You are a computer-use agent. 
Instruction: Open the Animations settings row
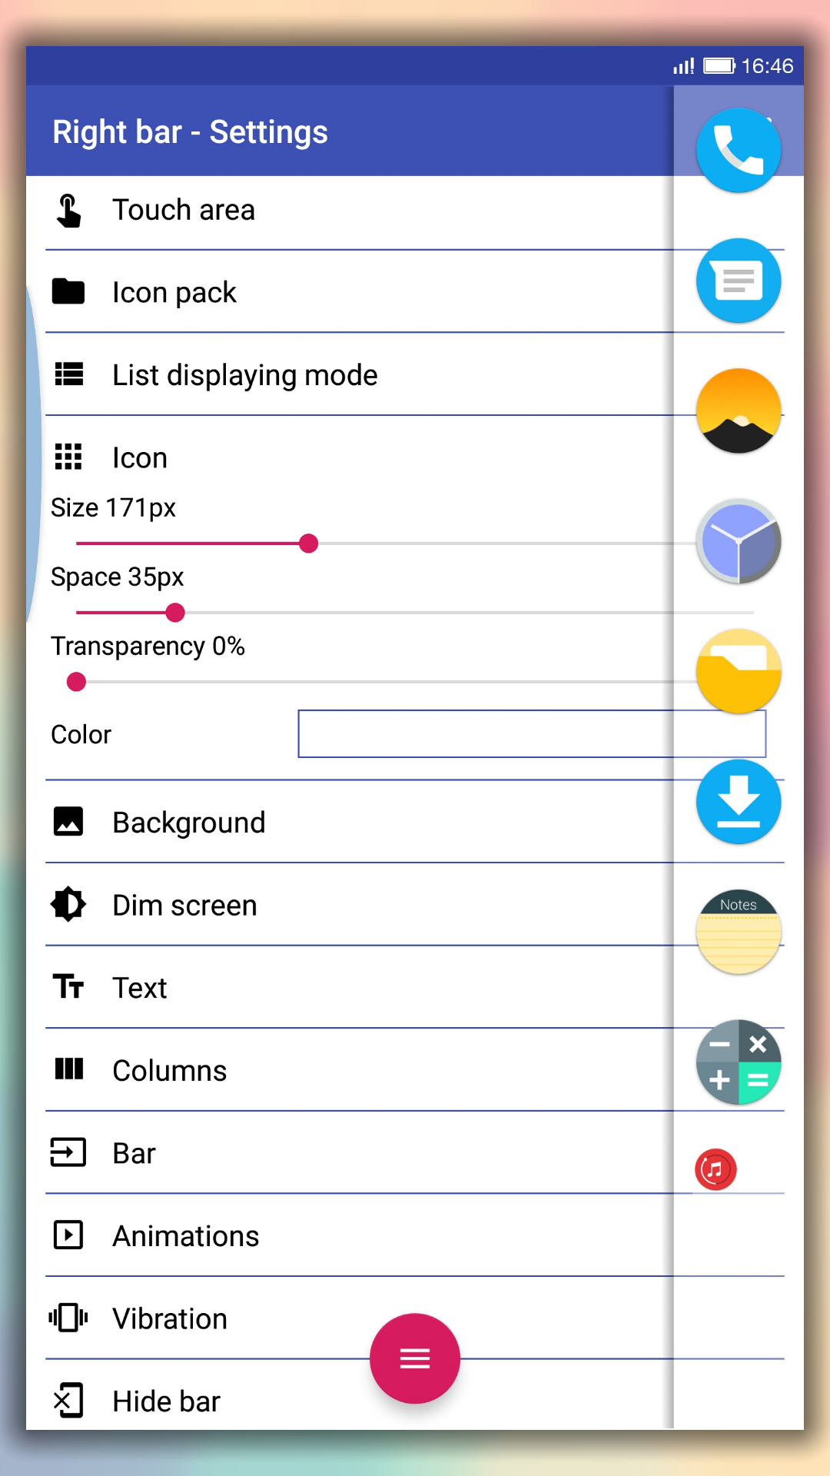pos(186,1236)
